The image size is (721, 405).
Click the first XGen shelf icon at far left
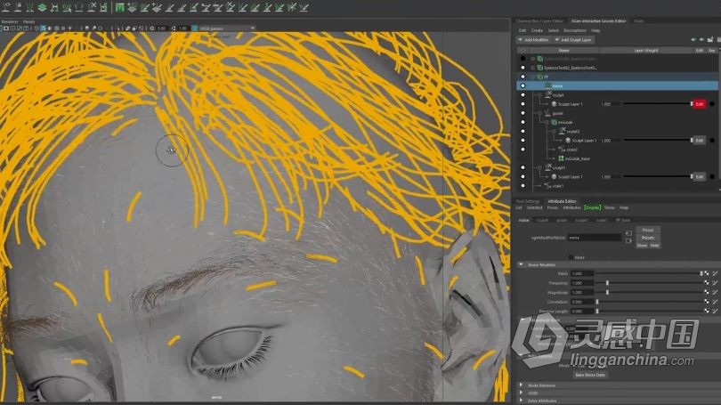(x=6, y=7)
